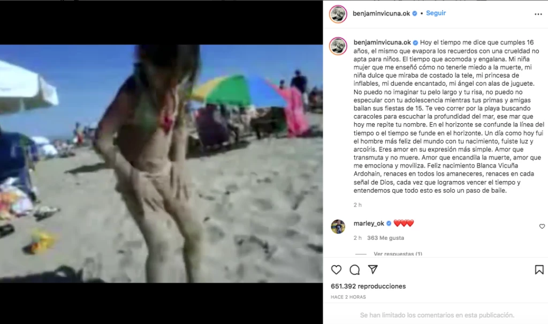Click the verified badge beside marley_ok

[389, 223]
